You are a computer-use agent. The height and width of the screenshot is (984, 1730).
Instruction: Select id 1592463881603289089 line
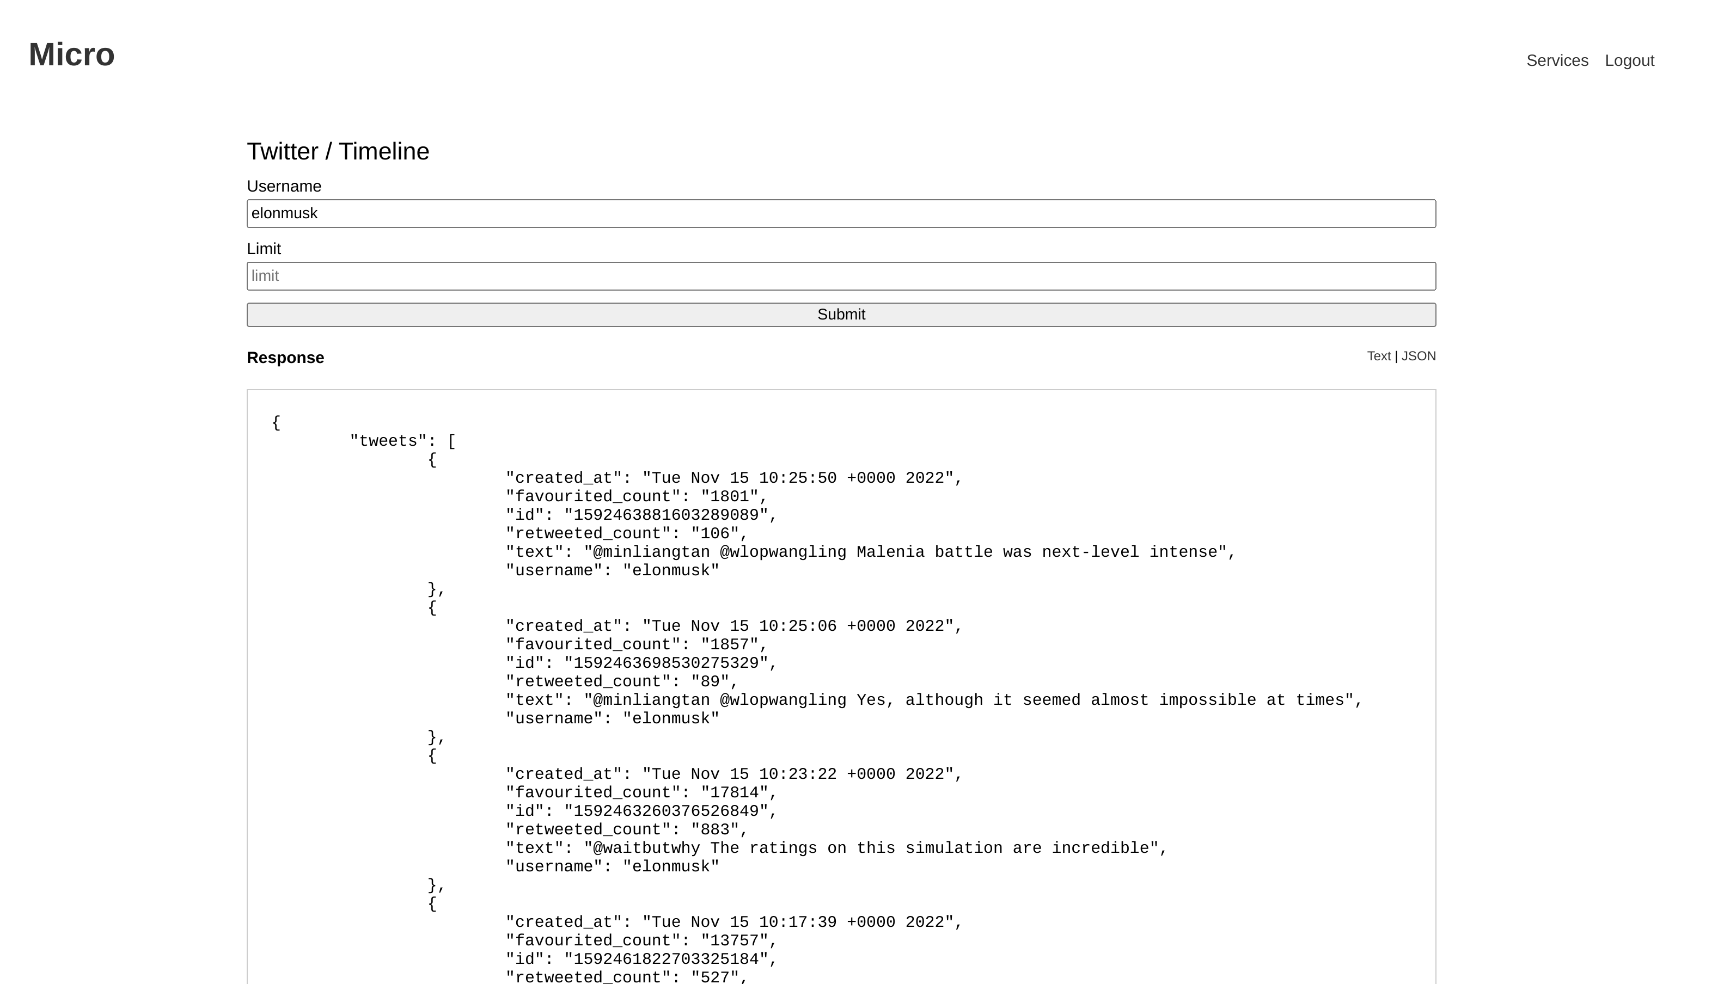pyautogui.click(x=641, y=515)
